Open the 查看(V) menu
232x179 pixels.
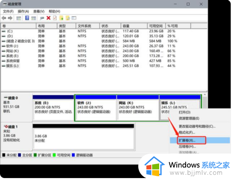pos(39,12)
